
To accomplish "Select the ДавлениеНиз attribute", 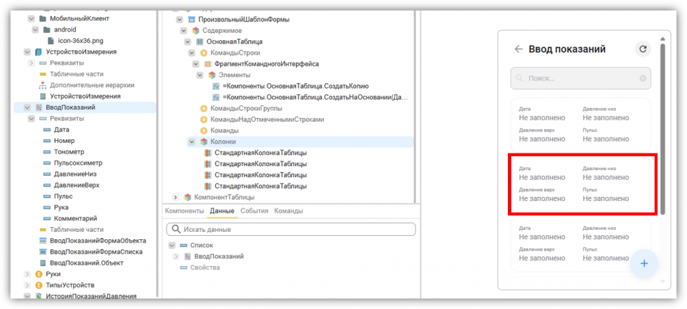I will click(x=75, y=174).
